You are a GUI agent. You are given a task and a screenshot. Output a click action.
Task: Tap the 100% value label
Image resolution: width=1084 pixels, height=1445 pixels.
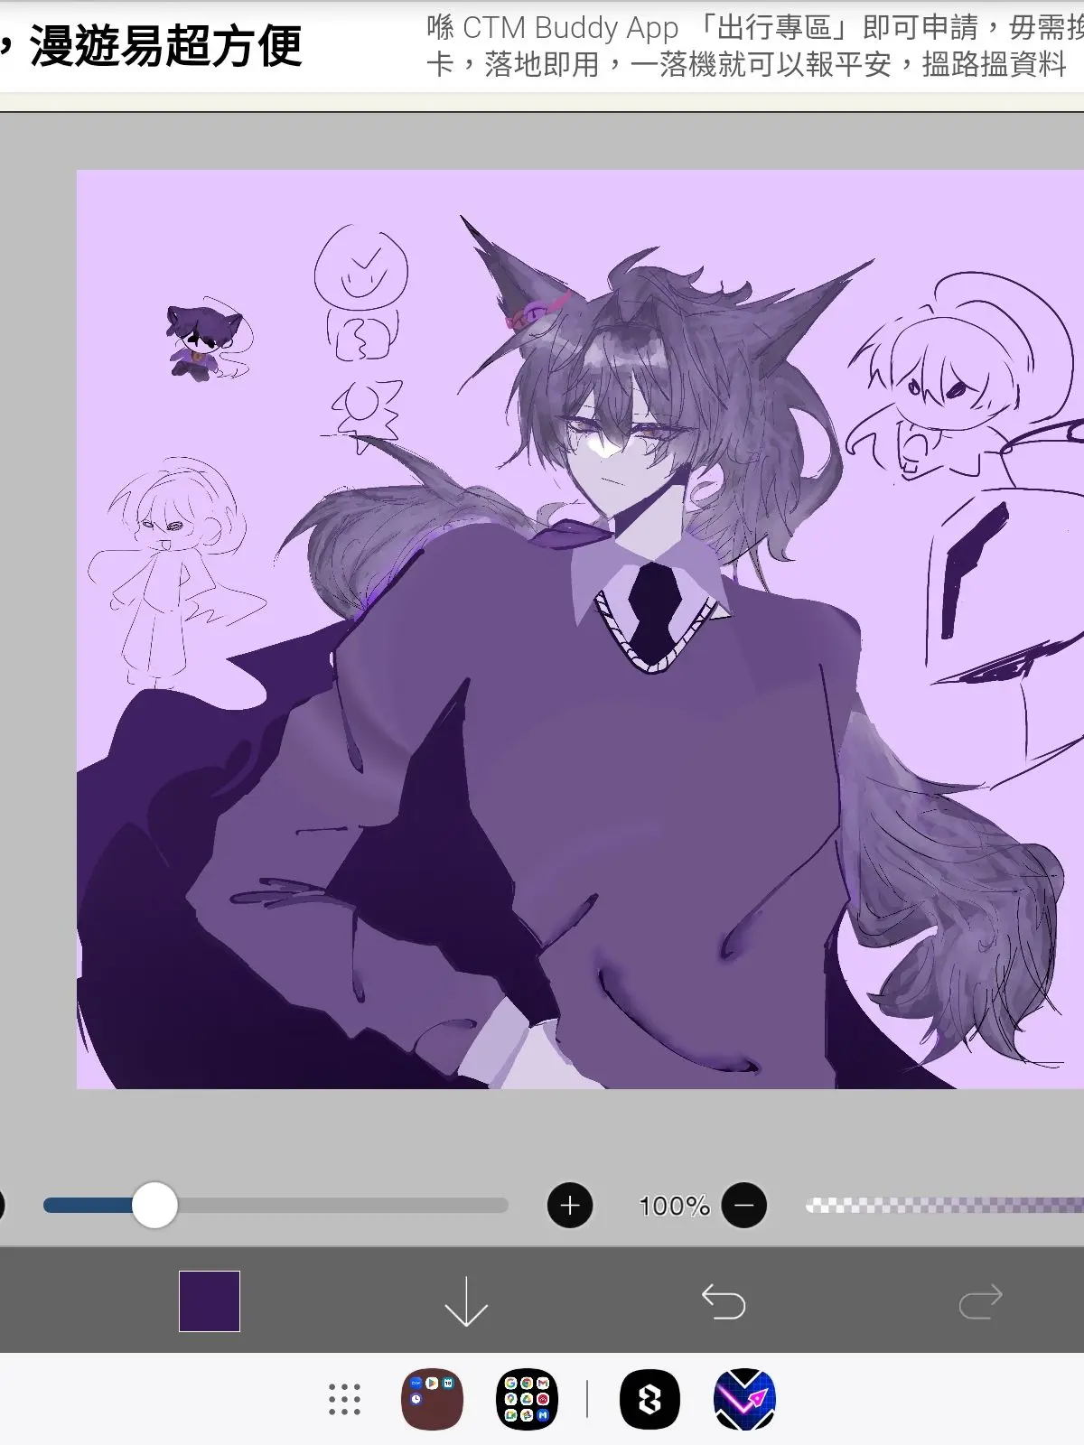674,1206
